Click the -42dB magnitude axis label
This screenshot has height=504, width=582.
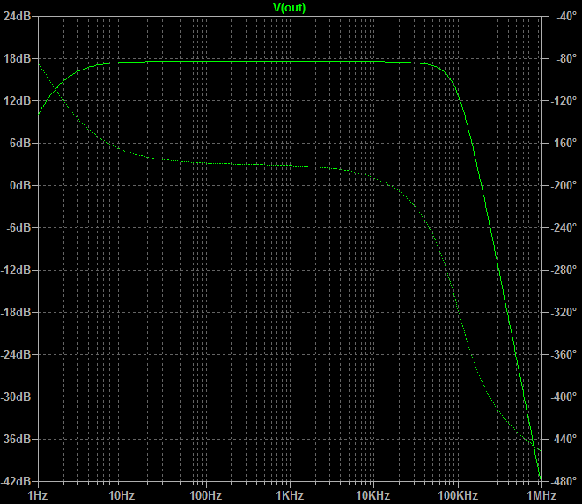(16, 481)
